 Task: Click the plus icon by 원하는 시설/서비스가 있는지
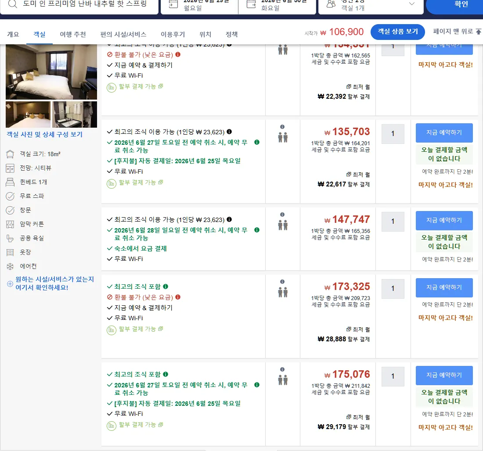point(10,283)
